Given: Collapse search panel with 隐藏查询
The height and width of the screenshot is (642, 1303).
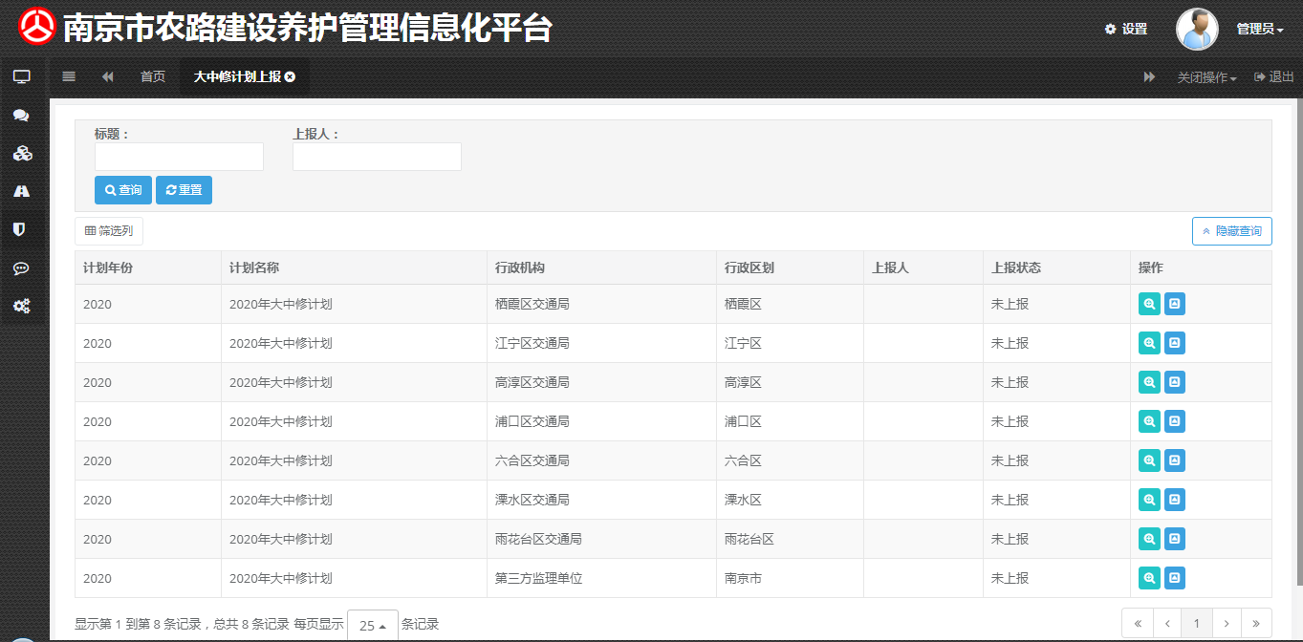Looking at the screenshot, I should point(1232,231).
